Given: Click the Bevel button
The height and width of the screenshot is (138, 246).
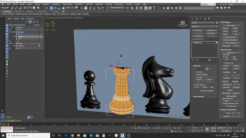Looking at the screenshot, I should tap(225, 31).
